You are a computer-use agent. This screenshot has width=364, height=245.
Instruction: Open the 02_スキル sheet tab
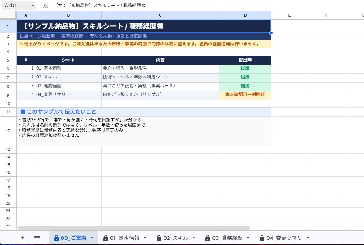pyautogui.click(x=175, y=238)
